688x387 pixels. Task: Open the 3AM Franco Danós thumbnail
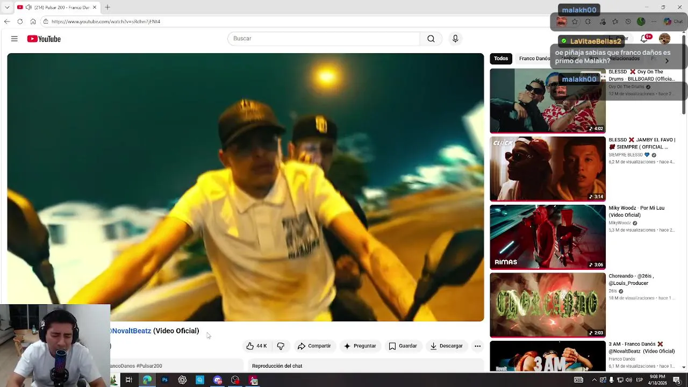548,356
